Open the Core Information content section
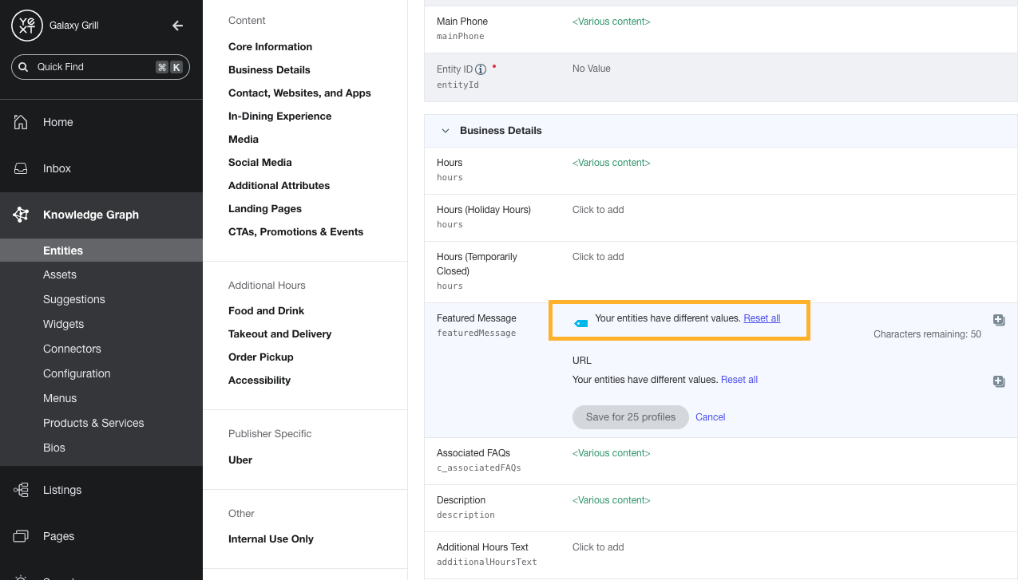1030x580 pixels. coord(270,46)
